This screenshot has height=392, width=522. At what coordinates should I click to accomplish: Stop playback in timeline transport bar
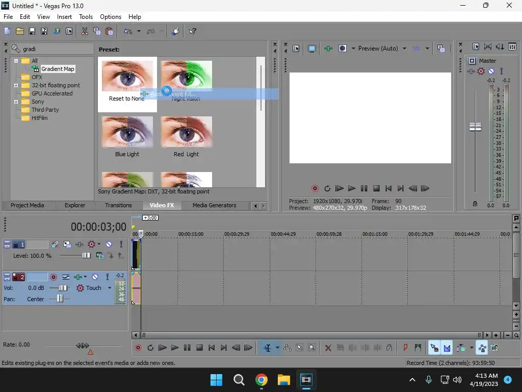tap(199, 348)
